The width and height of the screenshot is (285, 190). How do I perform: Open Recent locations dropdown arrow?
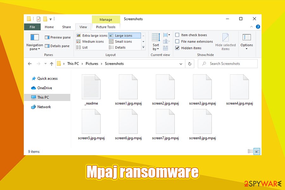pos(45,64)
